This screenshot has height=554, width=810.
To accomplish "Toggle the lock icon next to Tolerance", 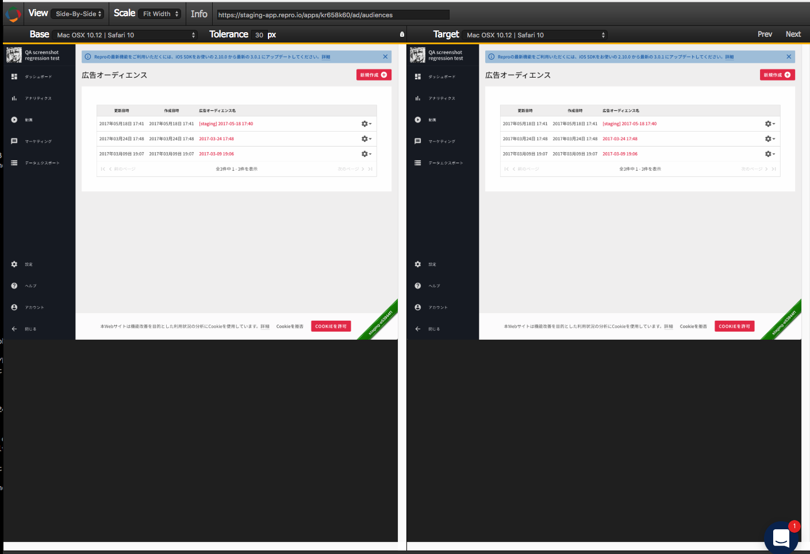I will (402, 34).
